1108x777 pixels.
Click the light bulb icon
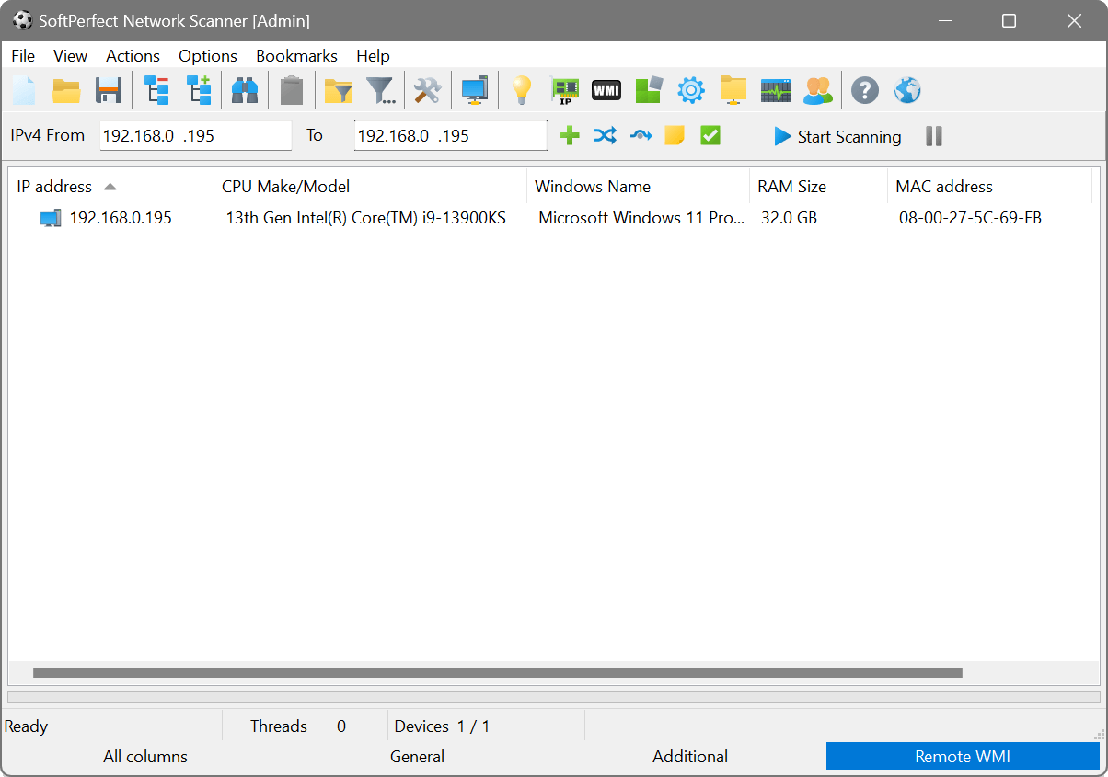coord(522,90)
